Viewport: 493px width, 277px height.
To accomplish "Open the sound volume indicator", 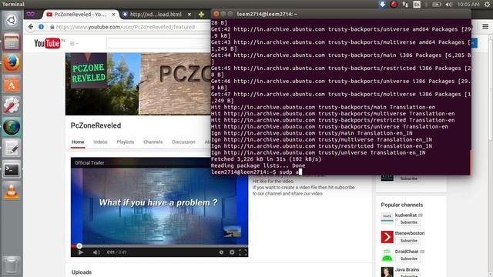I will coord(448,5).
